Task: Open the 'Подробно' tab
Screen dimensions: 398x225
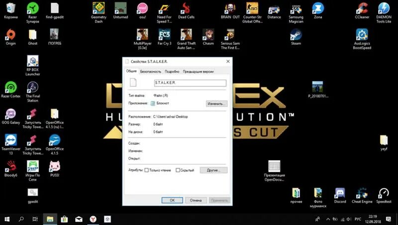Action: 172,72
